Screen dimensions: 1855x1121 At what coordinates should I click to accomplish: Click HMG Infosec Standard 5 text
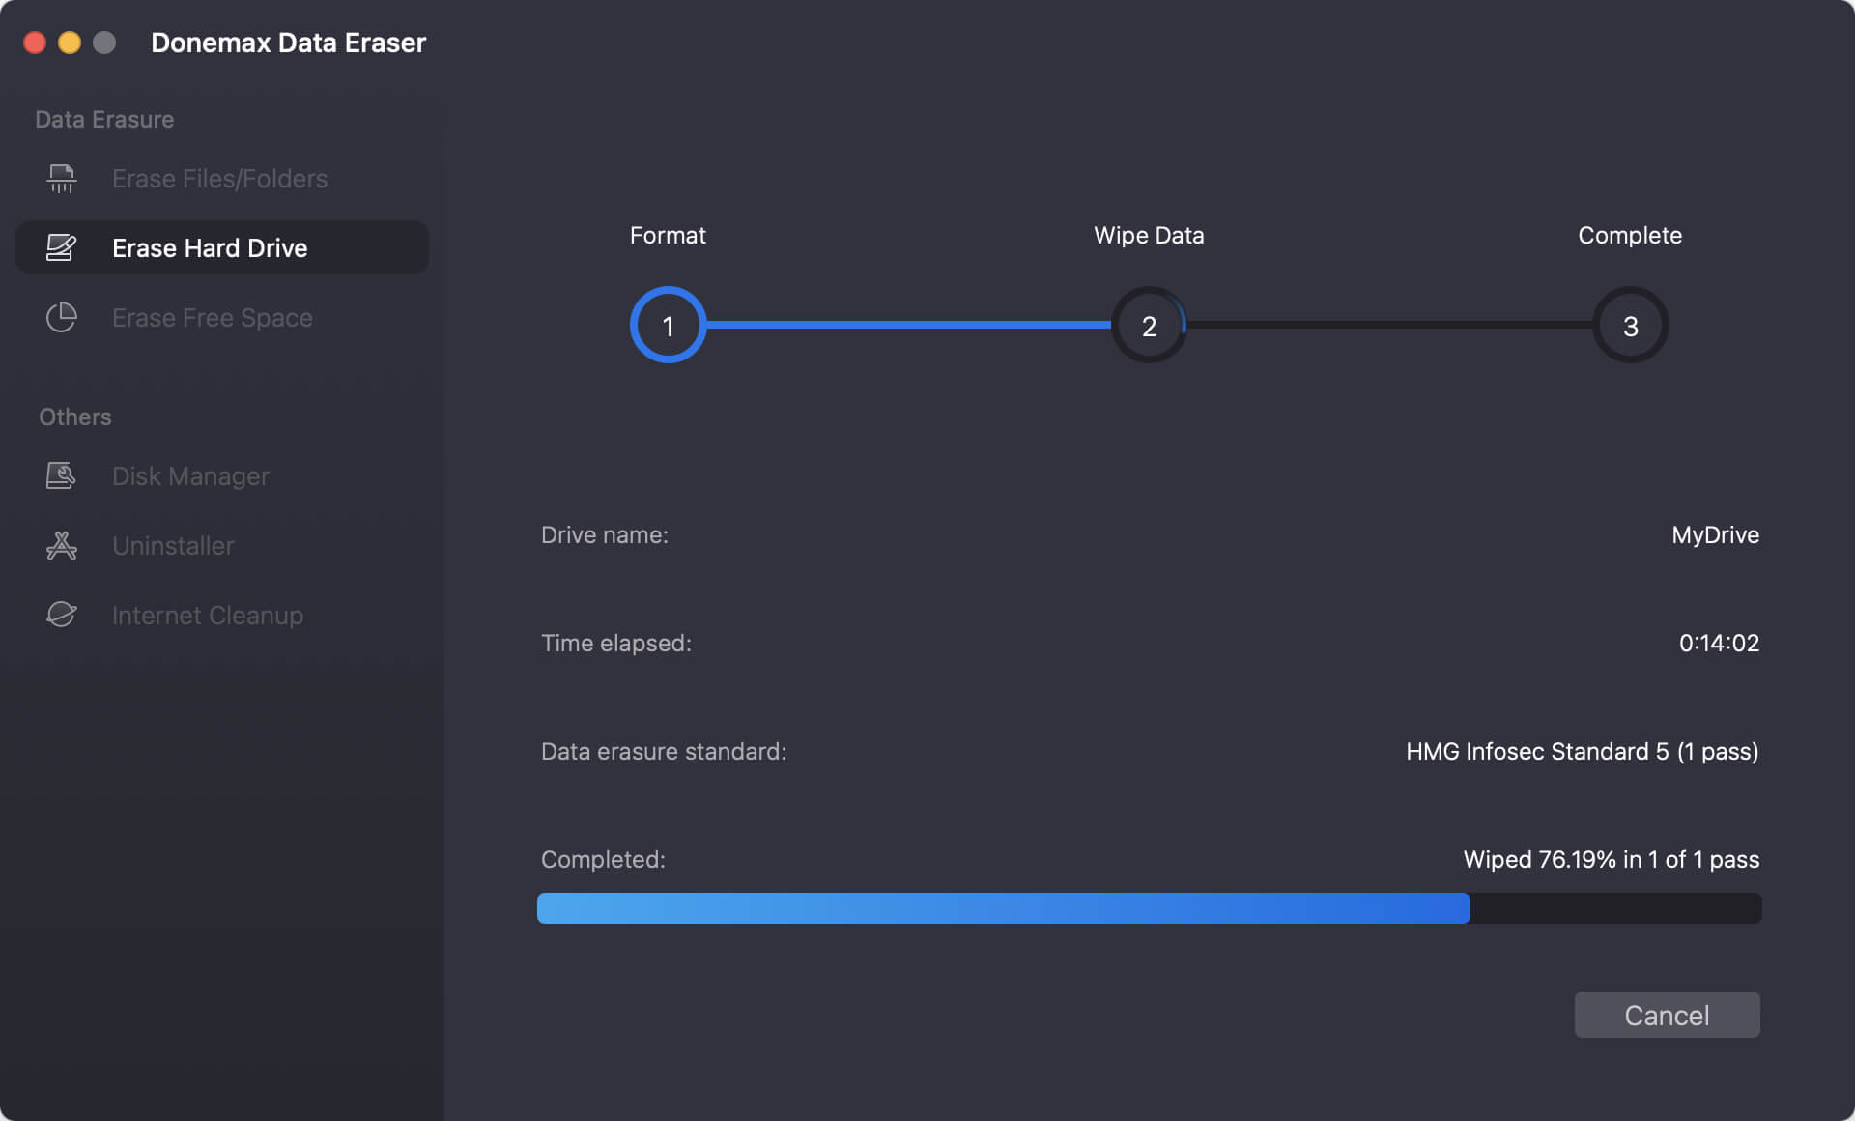click(1582, 751)
